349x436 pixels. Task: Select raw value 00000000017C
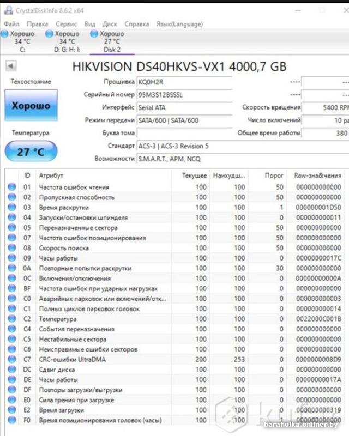[318, 258]
